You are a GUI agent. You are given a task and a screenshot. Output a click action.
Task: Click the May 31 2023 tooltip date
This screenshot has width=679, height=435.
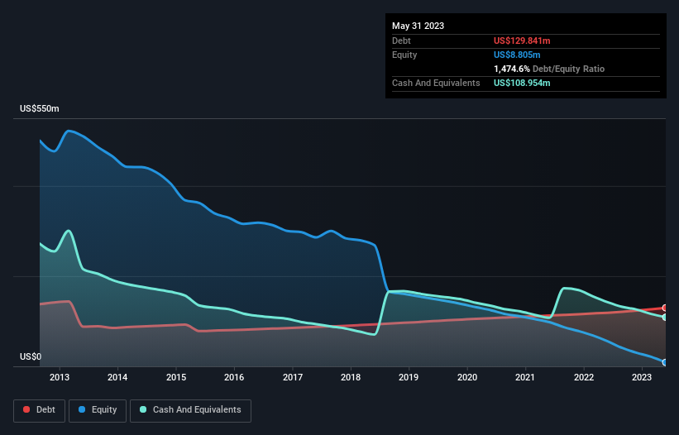418,26
